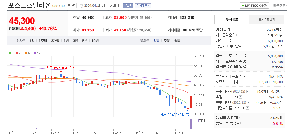Click the 코스피 market label
Viewport: 291px width, 135px height.
(72, 6)
